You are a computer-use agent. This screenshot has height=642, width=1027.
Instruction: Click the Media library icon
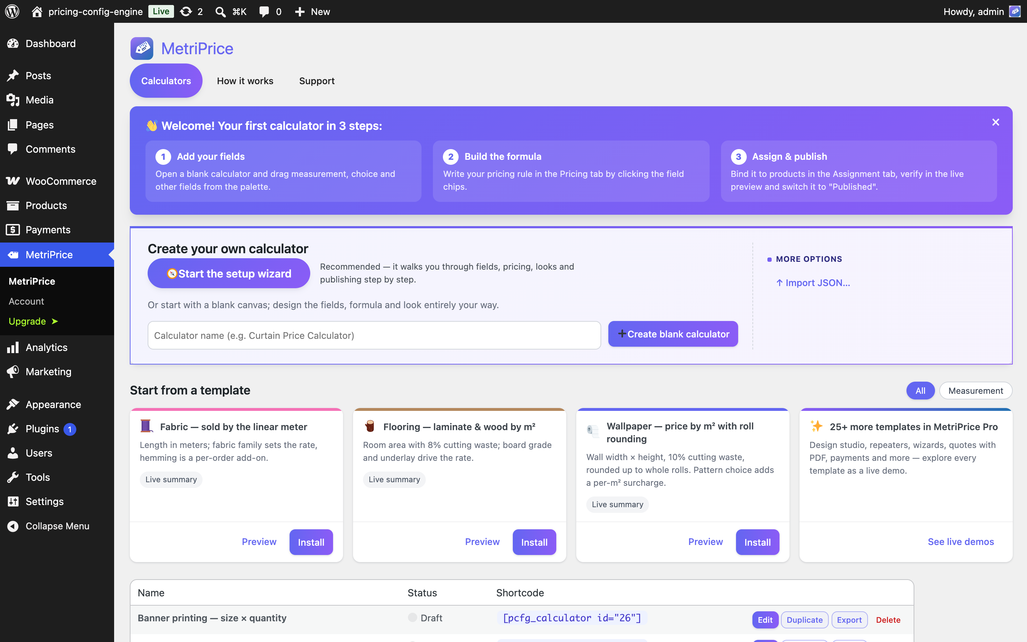tap(13, 100)
